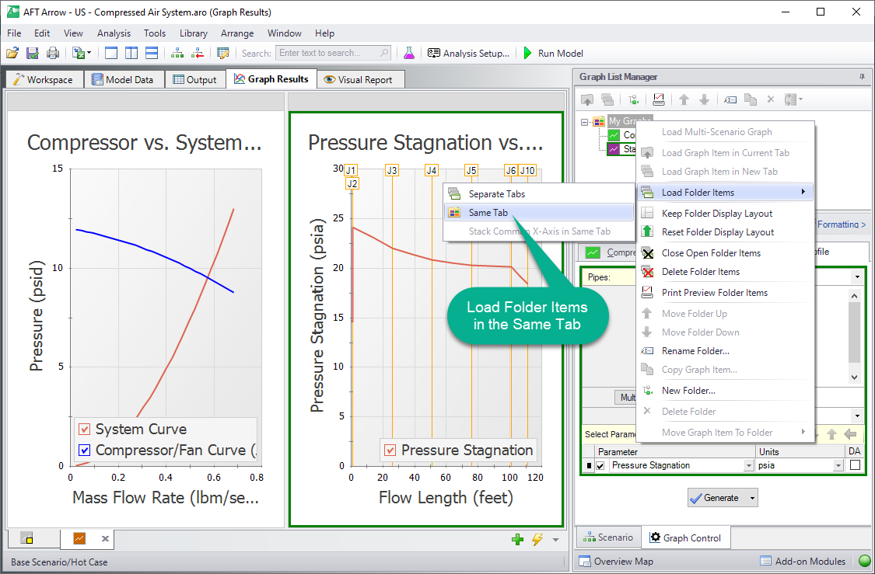Click the green plus add graph icon

[517, 540]
